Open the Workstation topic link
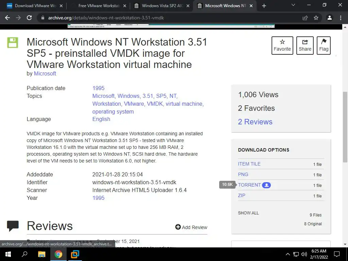Image resolution: width=348 pixels, height=261 pixels. point(106,104)
